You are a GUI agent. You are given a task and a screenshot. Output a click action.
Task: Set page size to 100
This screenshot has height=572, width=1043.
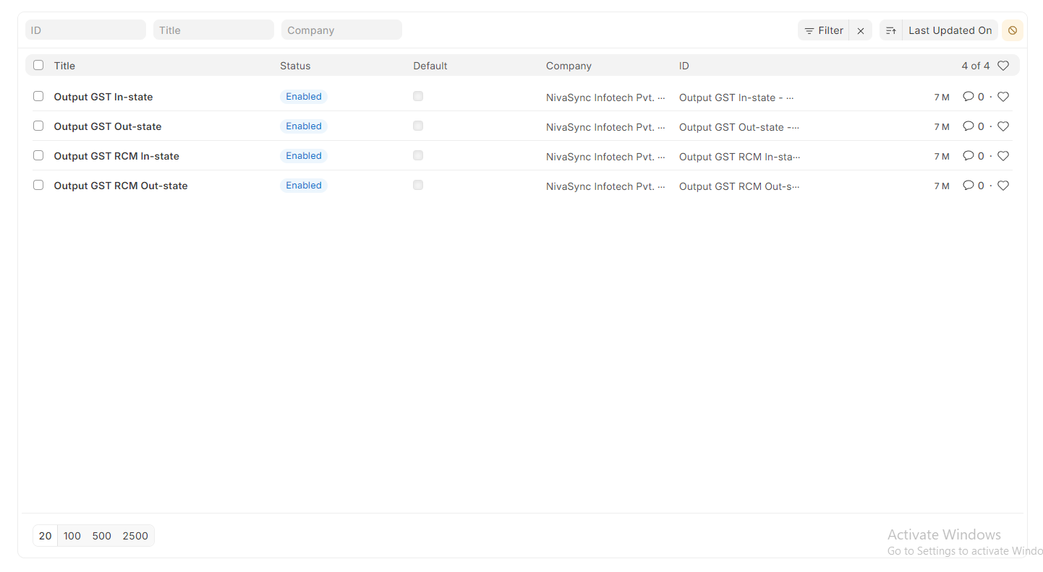[x=72, y=536]
